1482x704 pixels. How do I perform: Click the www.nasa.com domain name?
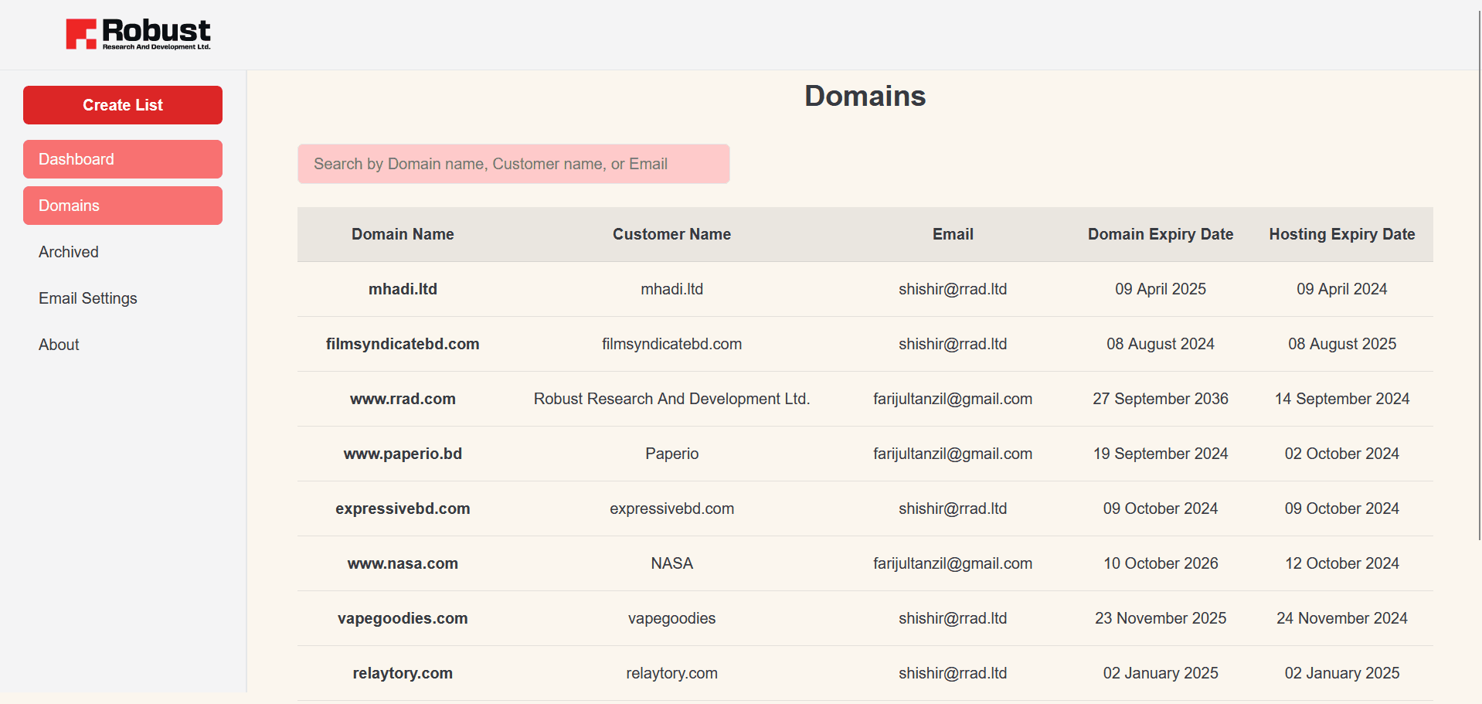[403, 563]
